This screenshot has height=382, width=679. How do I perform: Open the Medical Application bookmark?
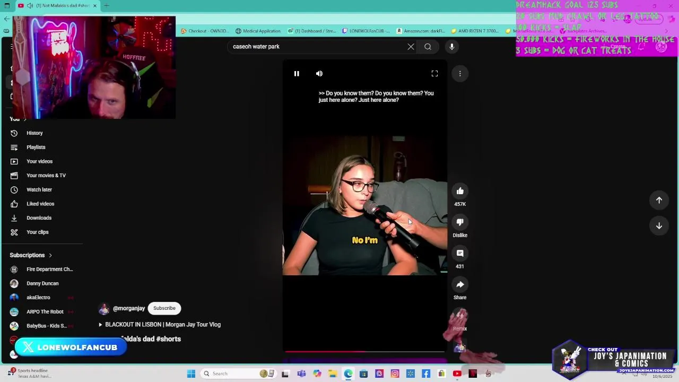click(x=258, y=31)
